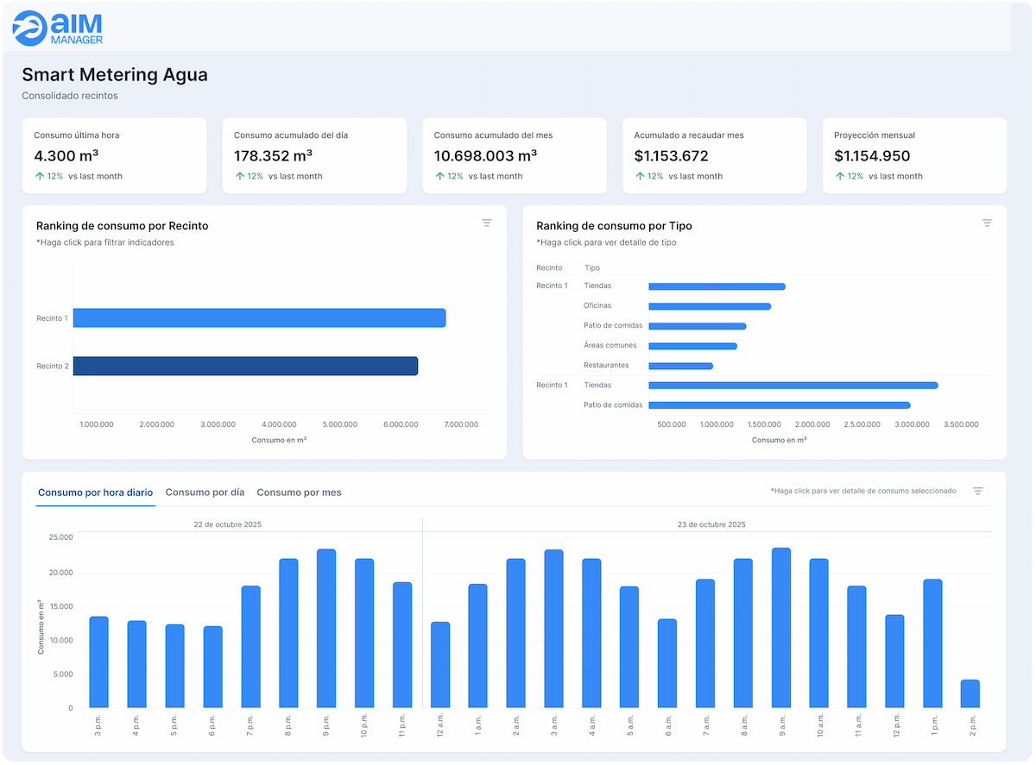Select Consumo por hora diario tab
1036x765 pixels.
(x=96, y=492)
